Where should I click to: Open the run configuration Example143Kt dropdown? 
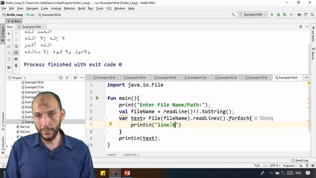click(x=253, y=14)
